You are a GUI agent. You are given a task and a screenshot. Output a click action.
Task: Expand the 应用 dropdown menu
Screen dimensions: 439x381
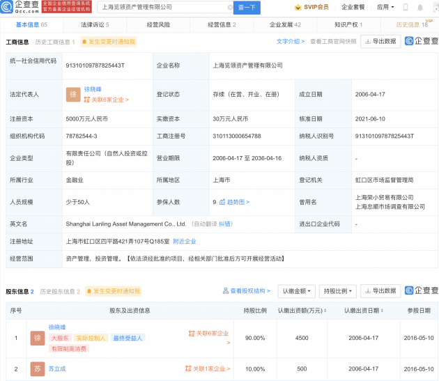point(385,7)
